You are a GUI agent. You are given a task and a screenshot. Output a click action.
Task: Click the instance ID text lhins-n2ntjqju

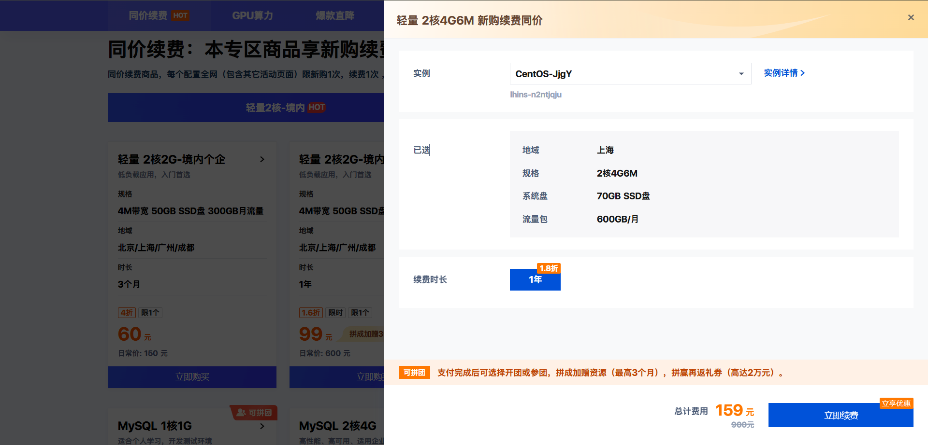(x=536, y=95)
